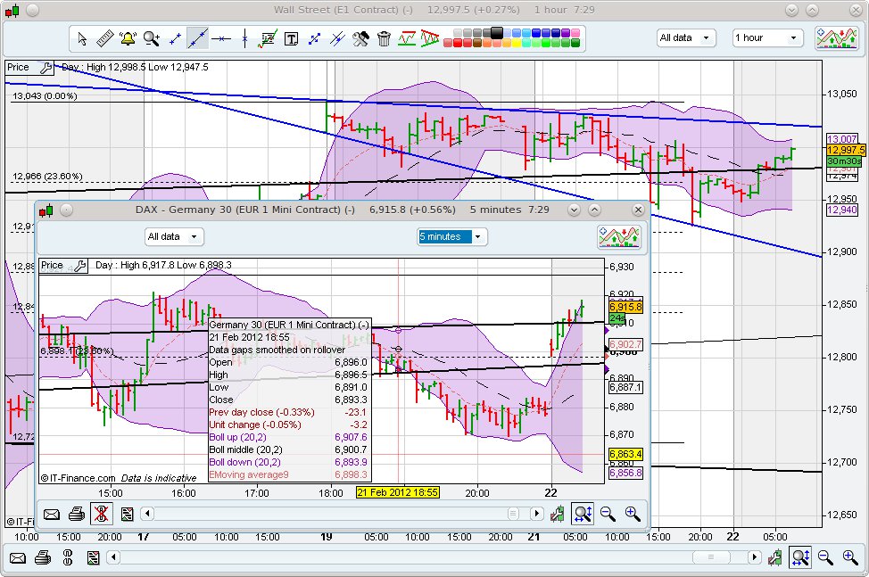Click the Price tab in DAX window
Screen dimensions: 869x577
[x=54, y=266]
